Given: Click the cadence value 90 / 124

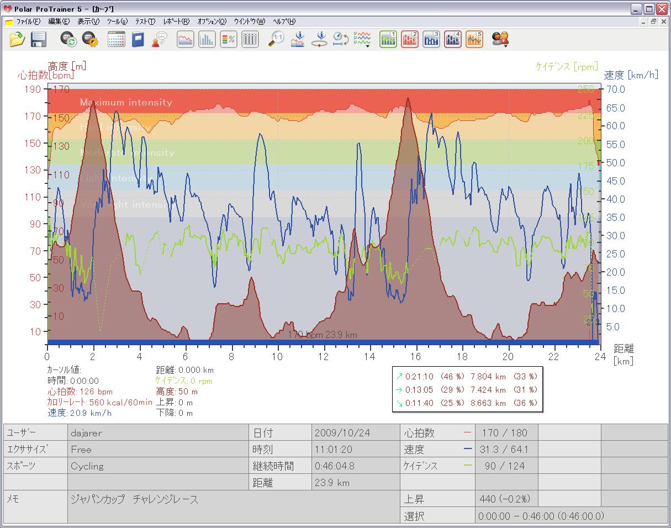Looking at the screenshot, I should tap(506, 466).
